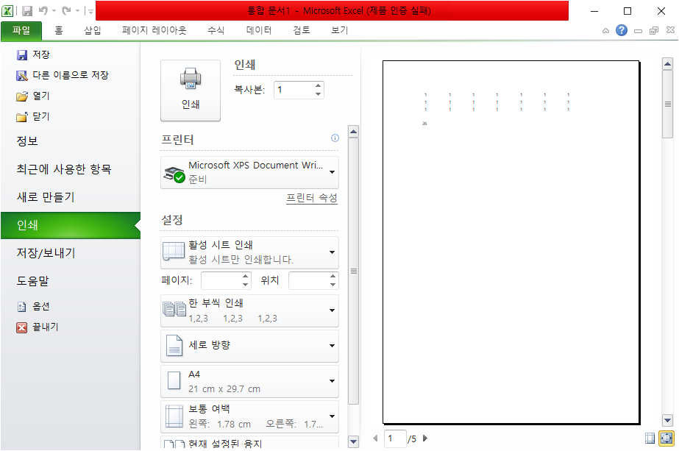Toggle the Show Margins icon in the preview
Image resolution: width=679 pixels, height=451 pixels.
tap(650, 438)
